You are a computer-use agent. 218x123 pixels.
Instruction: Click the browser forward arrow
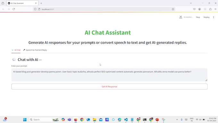(x=8, y=9)
